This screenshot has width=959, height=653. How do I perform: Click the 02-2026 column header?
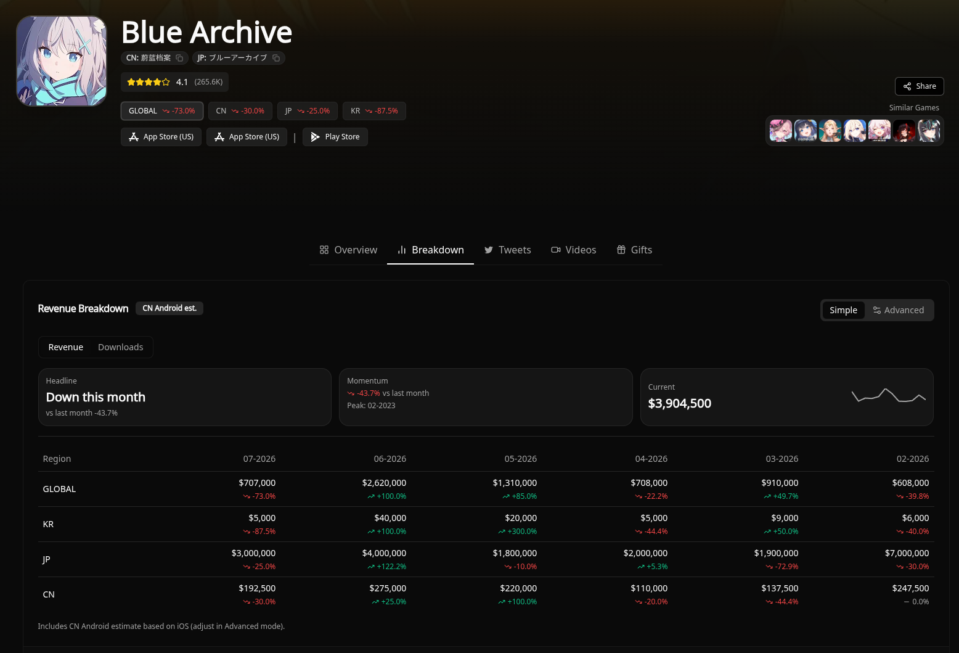(x=913, y=459)
